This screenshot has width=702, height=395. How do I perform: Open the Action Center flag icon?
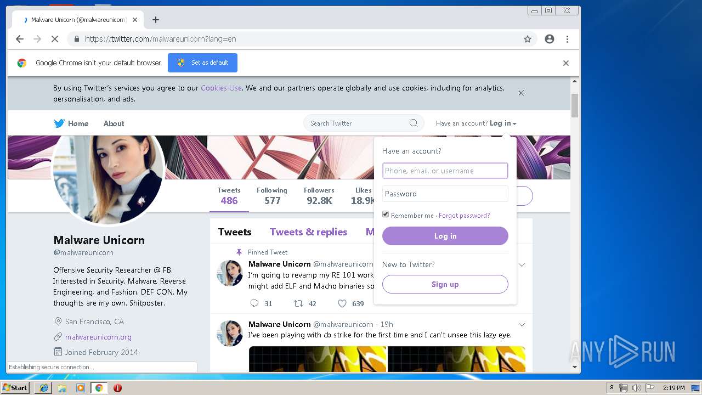pos(650,388)
